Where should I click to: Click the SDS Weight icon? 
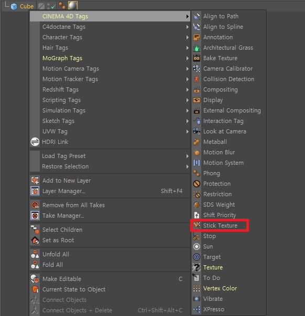(197, 205)
